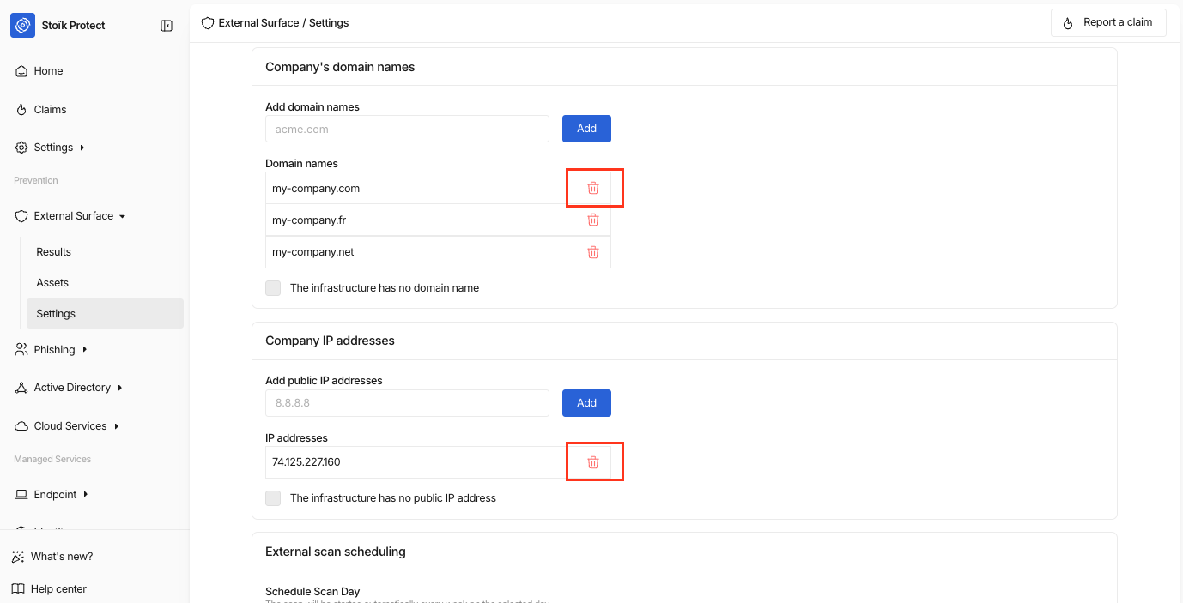Go to the Assets page
The height and width of the screenshot is (603, 1183).
point(52,283)
